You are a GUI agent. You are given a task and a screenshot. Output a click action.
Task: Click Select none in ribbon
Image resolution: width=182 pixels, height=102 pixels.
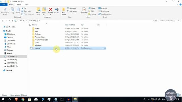pyautogui.click(x=104, y=11)
